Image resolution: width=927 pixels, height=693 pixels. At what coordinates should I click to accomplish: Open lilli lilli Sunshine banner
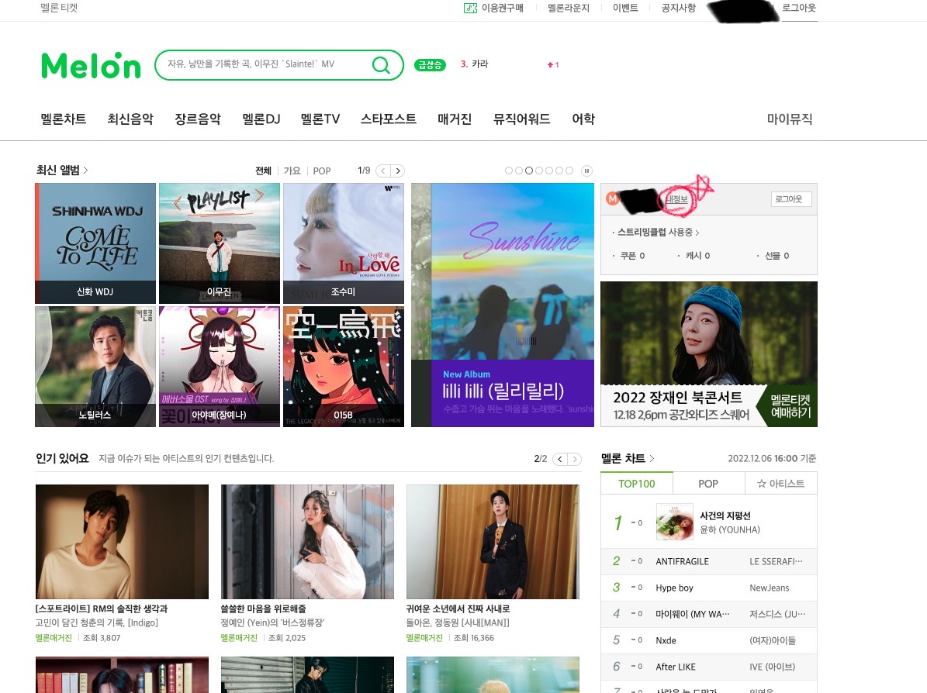pyautogui.click(x=503, y=305)
